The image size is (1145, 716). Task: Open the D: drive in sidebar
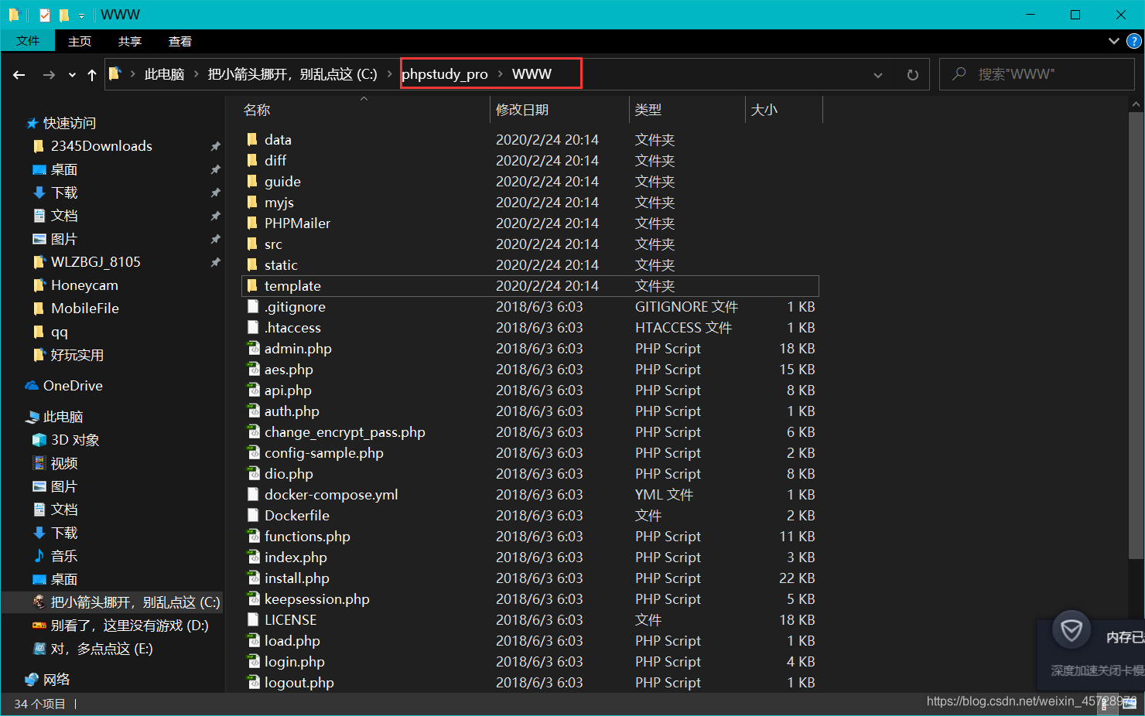pos(129,626)
